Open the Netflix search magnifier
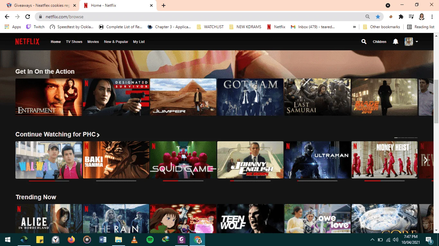The image size is (439, 246). (364, 42)
